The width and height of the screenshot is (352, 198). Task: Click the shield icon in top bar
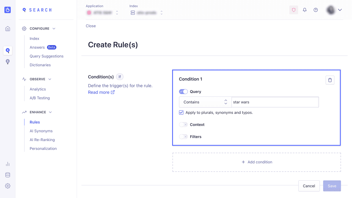click(294, 10)
